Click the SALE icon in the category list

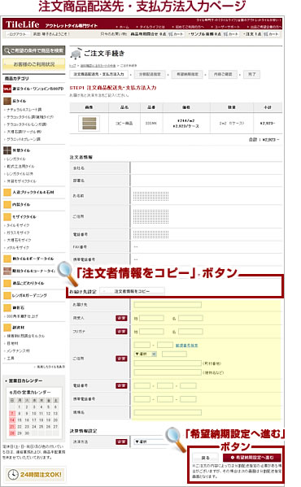click(7, 89)
